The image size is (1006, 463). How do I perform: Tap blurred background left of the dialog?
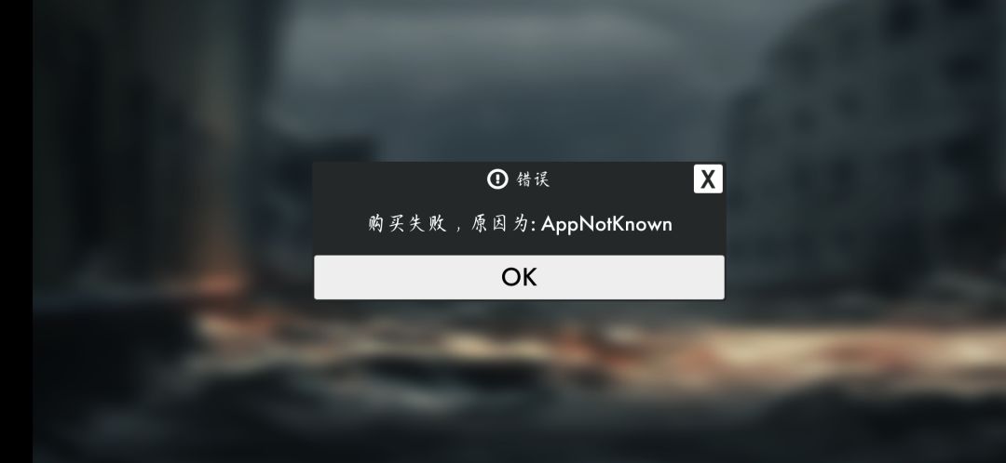coord(173,231)
